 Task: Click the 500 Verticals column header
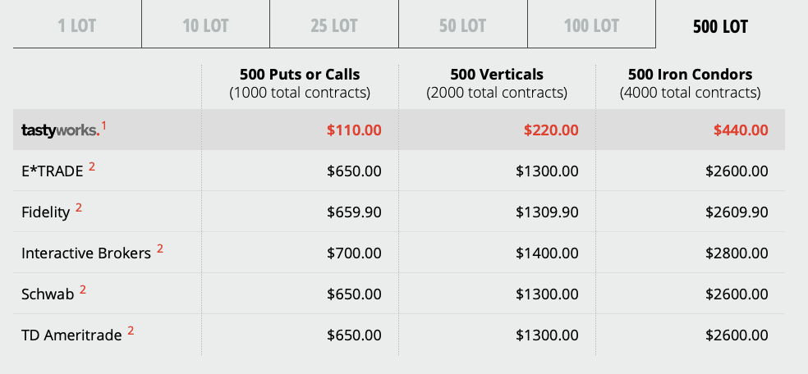[x=497, y=84]
